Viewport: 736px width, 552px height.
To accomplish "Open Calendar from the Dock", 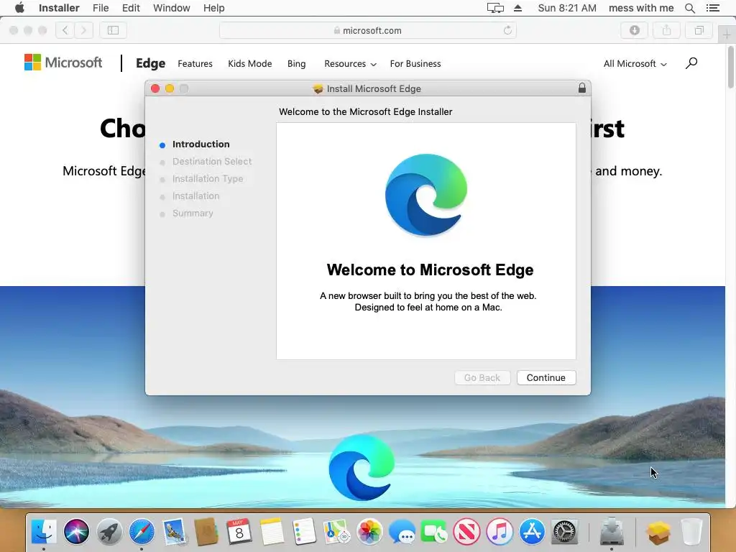I will pyautogui.click(x=239, y=532).
